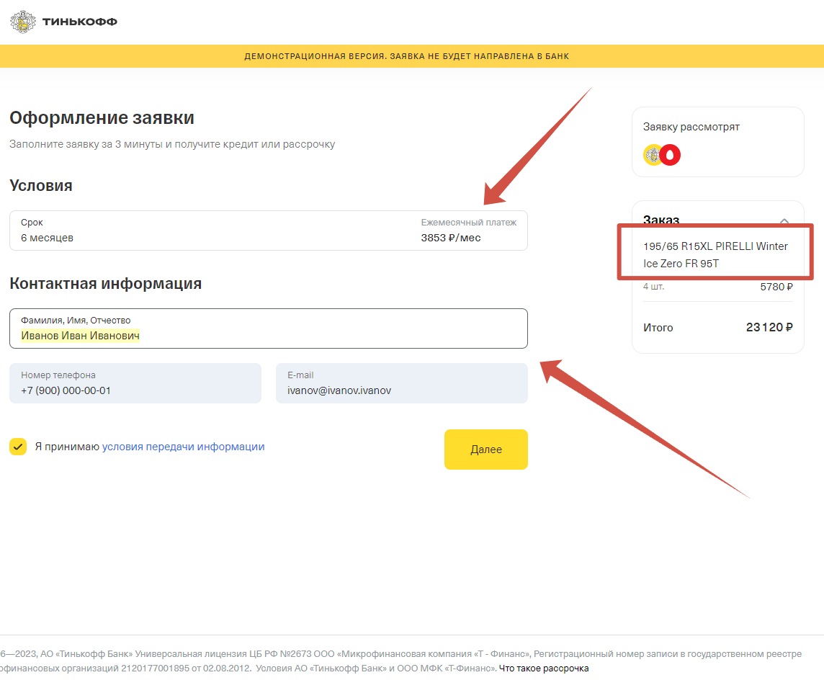Click the PIRELLI Winter Ice Zero product name
824x693 pixels.
point(715,255)
